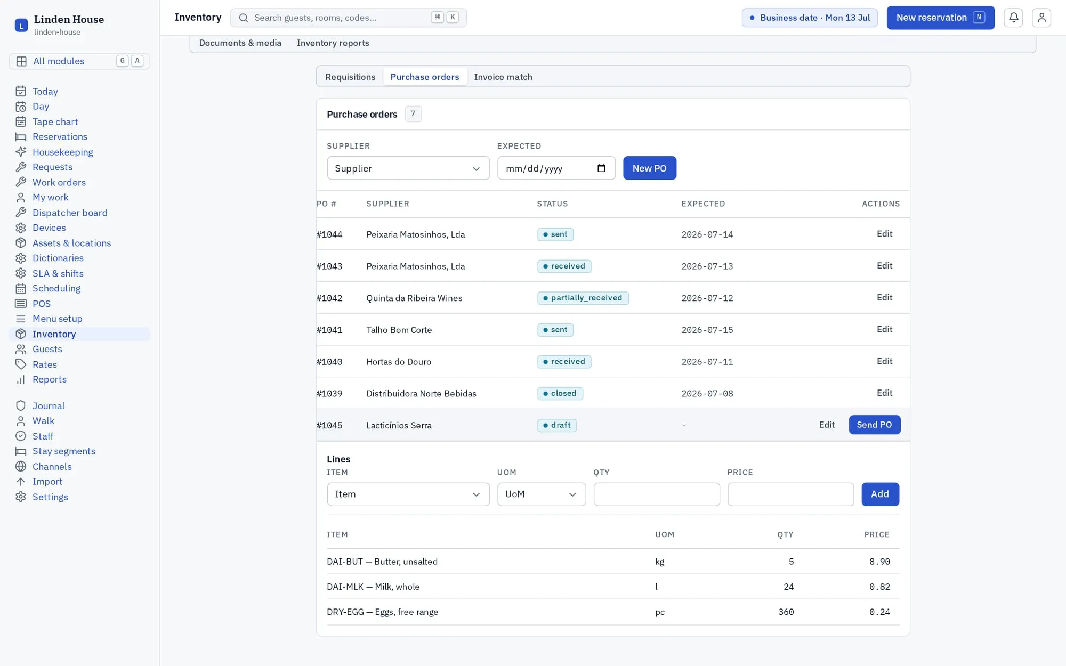
Task: Click the All modules grid icon
Action: tap(21, 61)
